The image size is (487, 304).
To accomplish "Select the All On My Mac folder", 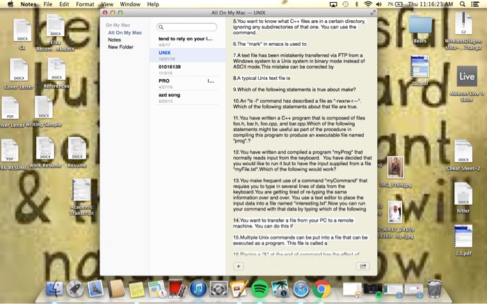I will click(125, 33).
